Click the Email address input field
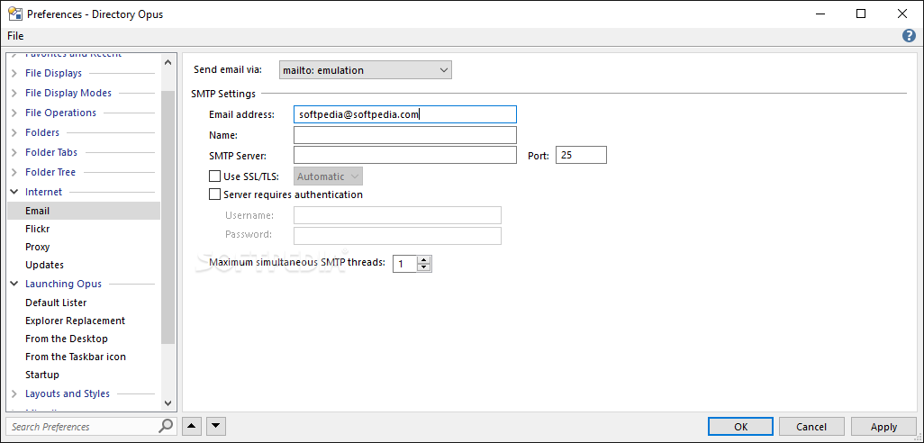 405,115
